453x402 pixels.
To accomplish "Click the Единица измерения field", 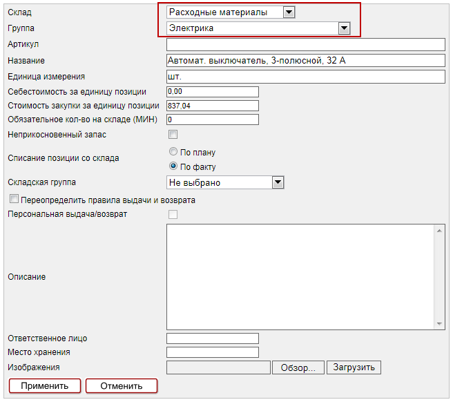I will pos(307,77).
